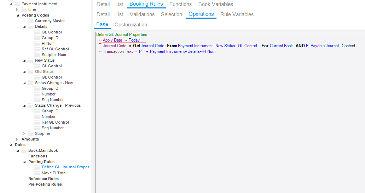
Task: Collapse the Status Change - New node
Action: coord(24,83)
